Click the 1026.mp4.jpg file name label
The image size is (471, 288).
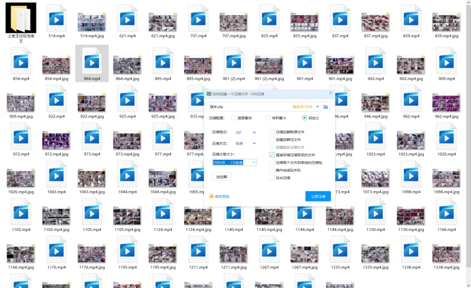(21, 192)
